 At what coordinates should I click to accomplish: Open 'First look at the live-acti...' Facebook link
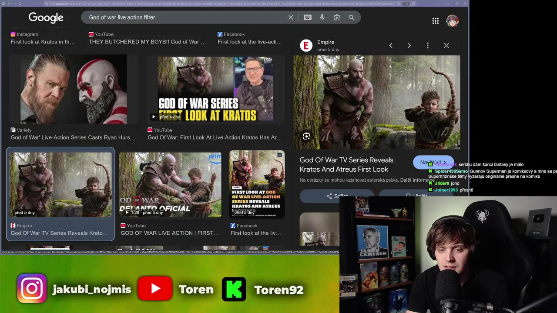pos(250,42)
